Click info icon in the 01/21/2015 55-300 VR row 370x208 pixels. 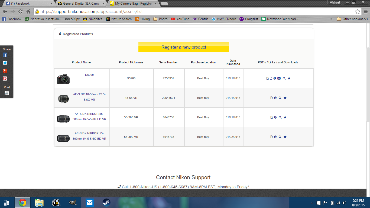point(275,117)
